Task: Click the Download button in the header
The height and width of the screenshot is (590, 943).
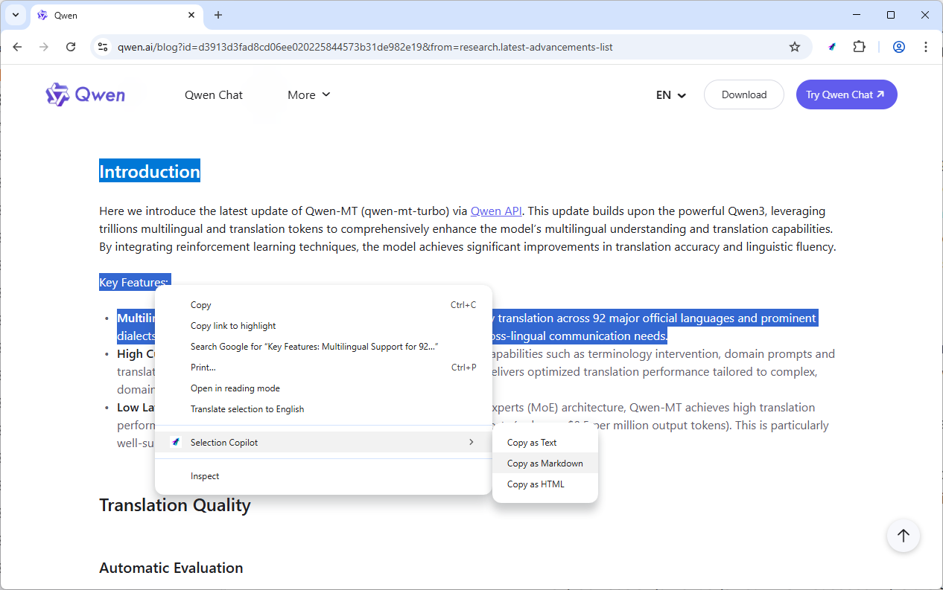Action: click(x=743, y=94)
